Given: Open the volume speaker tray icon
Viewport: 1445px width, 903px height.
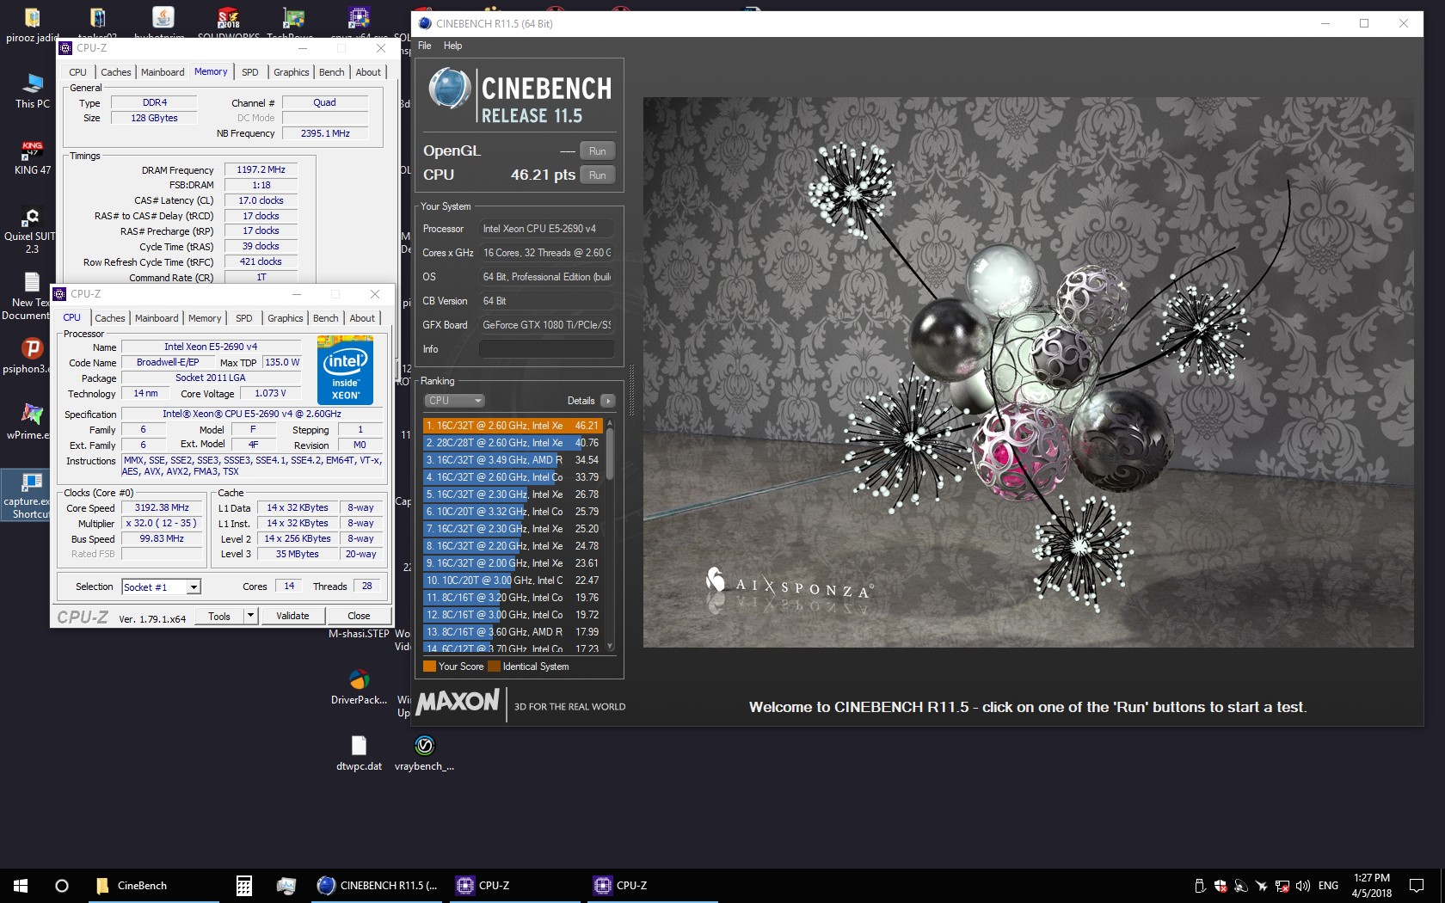Looking at the screenshot, I should (x=1302, y=886).
